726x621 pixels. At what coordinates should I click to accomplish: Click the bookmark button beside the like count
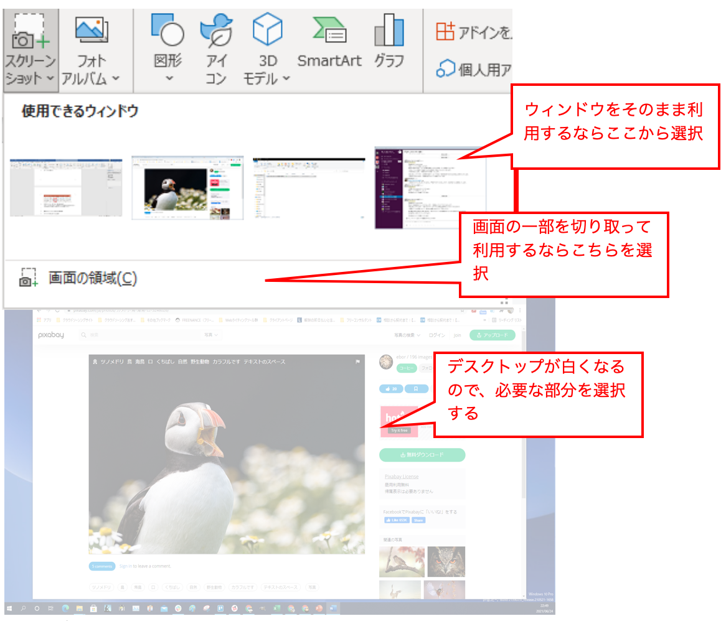417,389
